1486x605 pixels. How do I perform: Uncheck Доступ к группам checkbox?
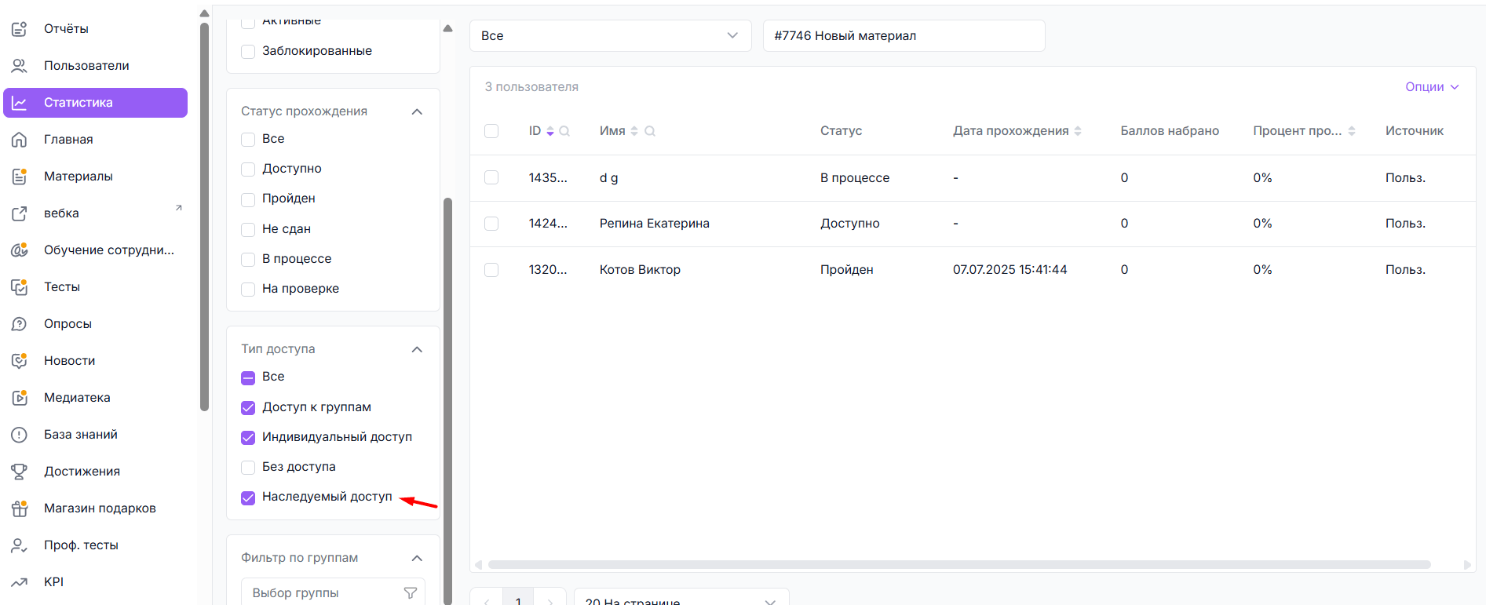(x=248, y=408)
